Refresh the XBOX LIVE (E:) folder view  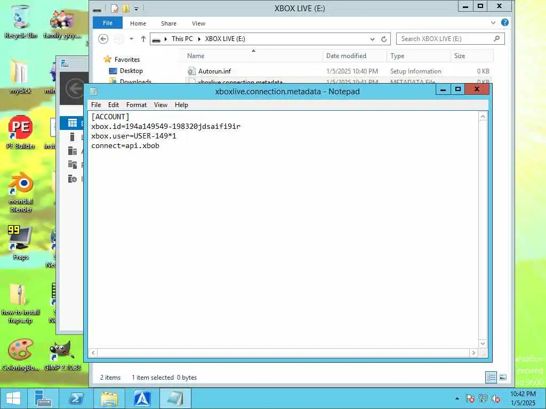[x=384, y=39]
